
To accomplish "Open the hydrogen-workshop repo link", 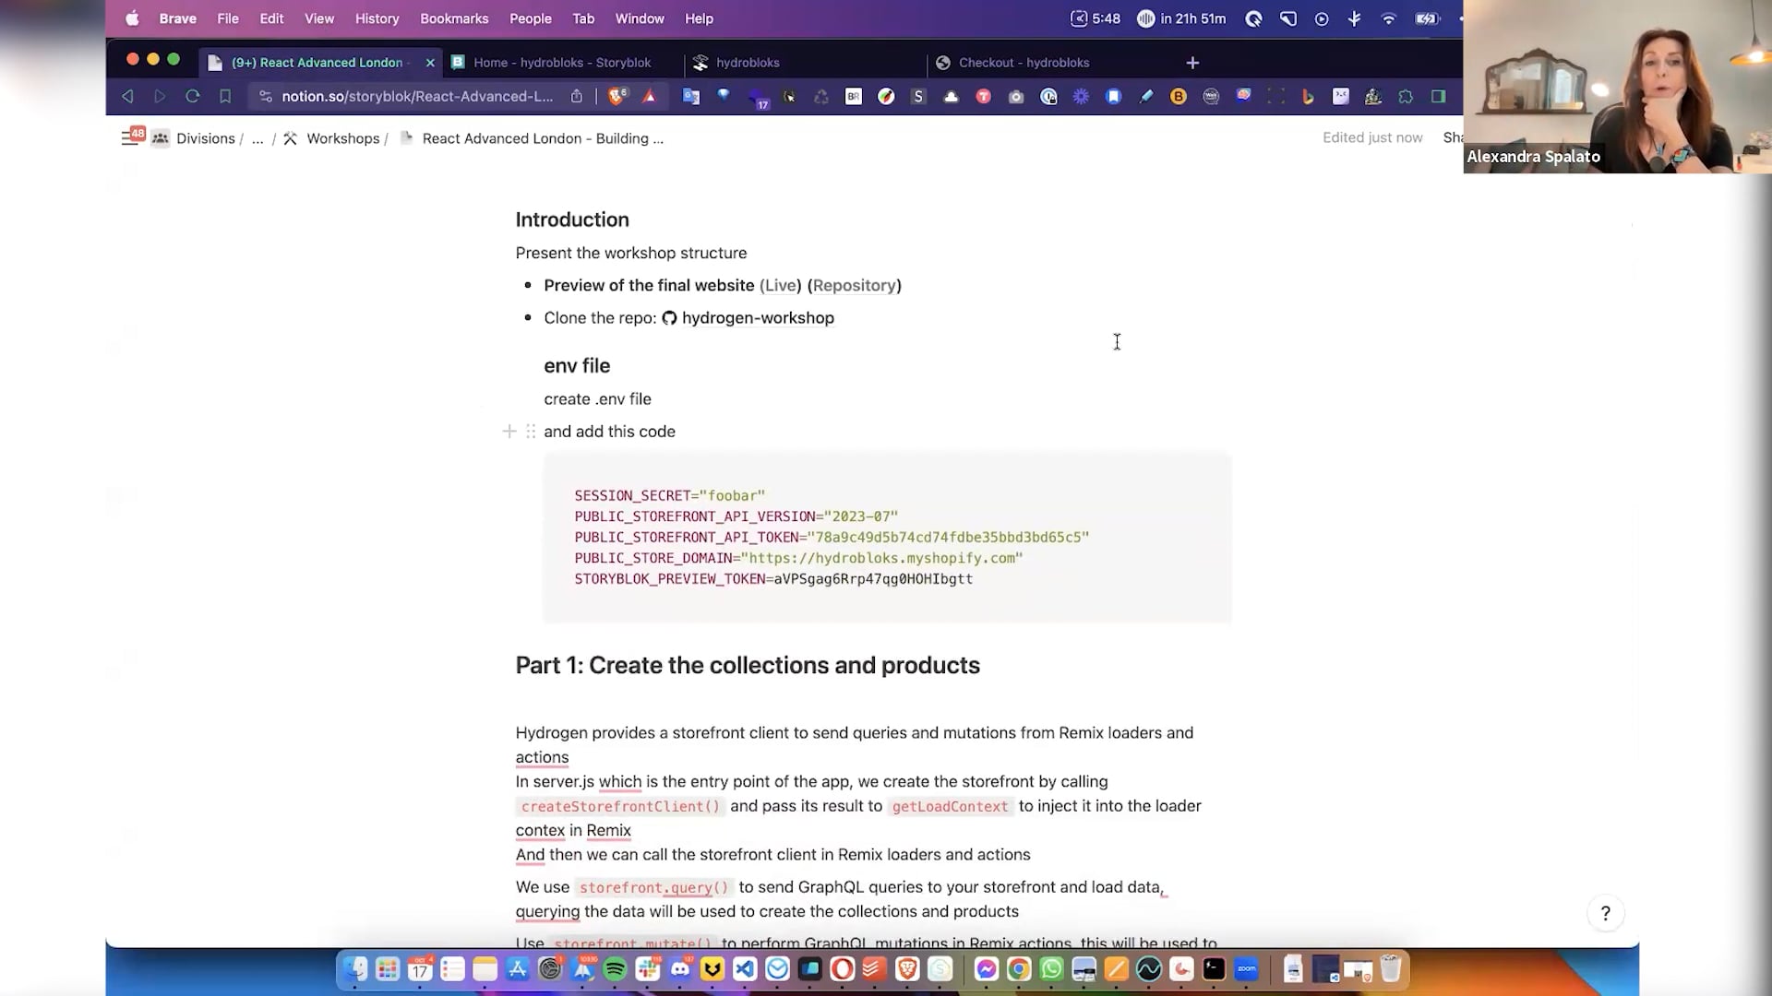I will click(757, 317).
